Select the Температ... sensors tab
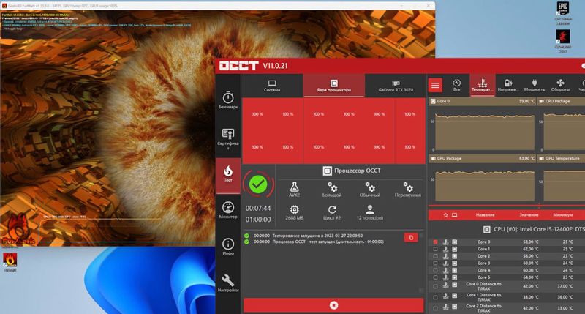The image size is (585, 314). [x=482, y=86]
